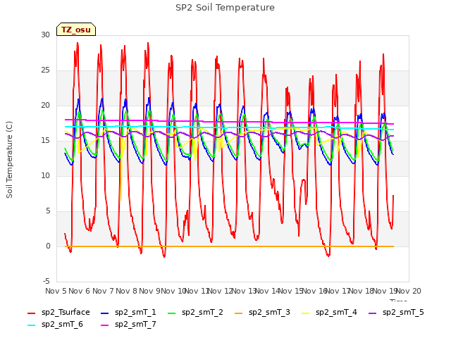Click red sp2_Tsurface legend color marker
Screen dimensions: 451x338
pos(31,313)
